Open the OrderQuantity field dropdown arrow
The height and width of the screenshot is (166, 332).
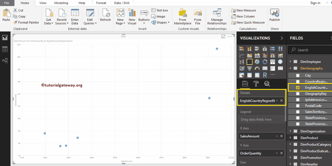click(x=277, y=153)
